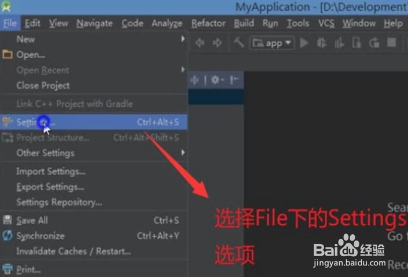The height and width of the screenshot is (277, 408).
Task: Click the printer icon beside Print
Action: (x=8, y=269)
